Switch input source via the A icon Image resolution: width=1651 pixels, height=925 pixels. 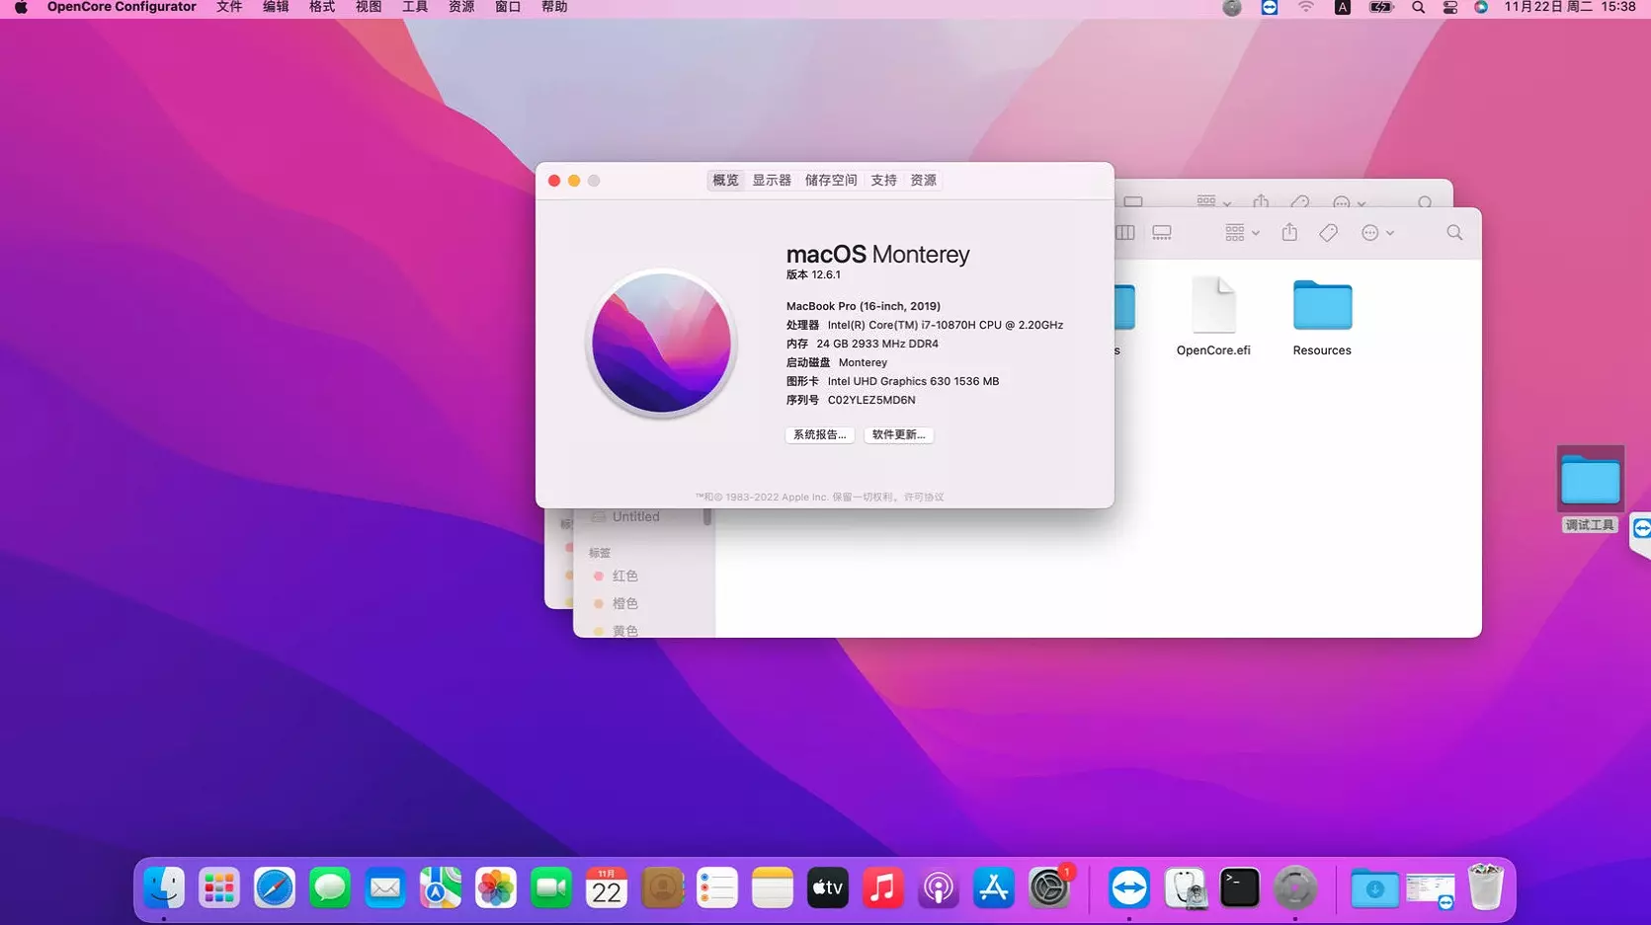click(x=1342, y=8)
